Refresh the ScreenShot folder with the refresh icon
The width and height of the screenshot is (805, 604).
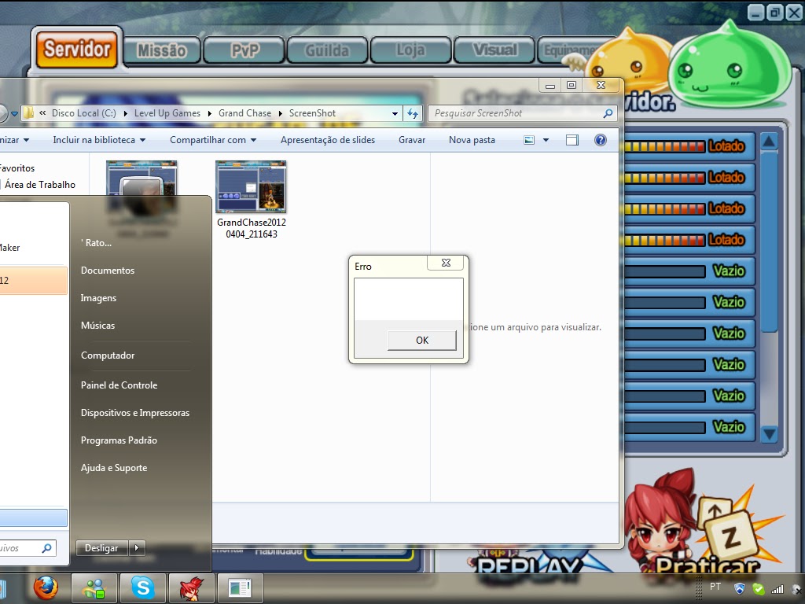[412, 113]
